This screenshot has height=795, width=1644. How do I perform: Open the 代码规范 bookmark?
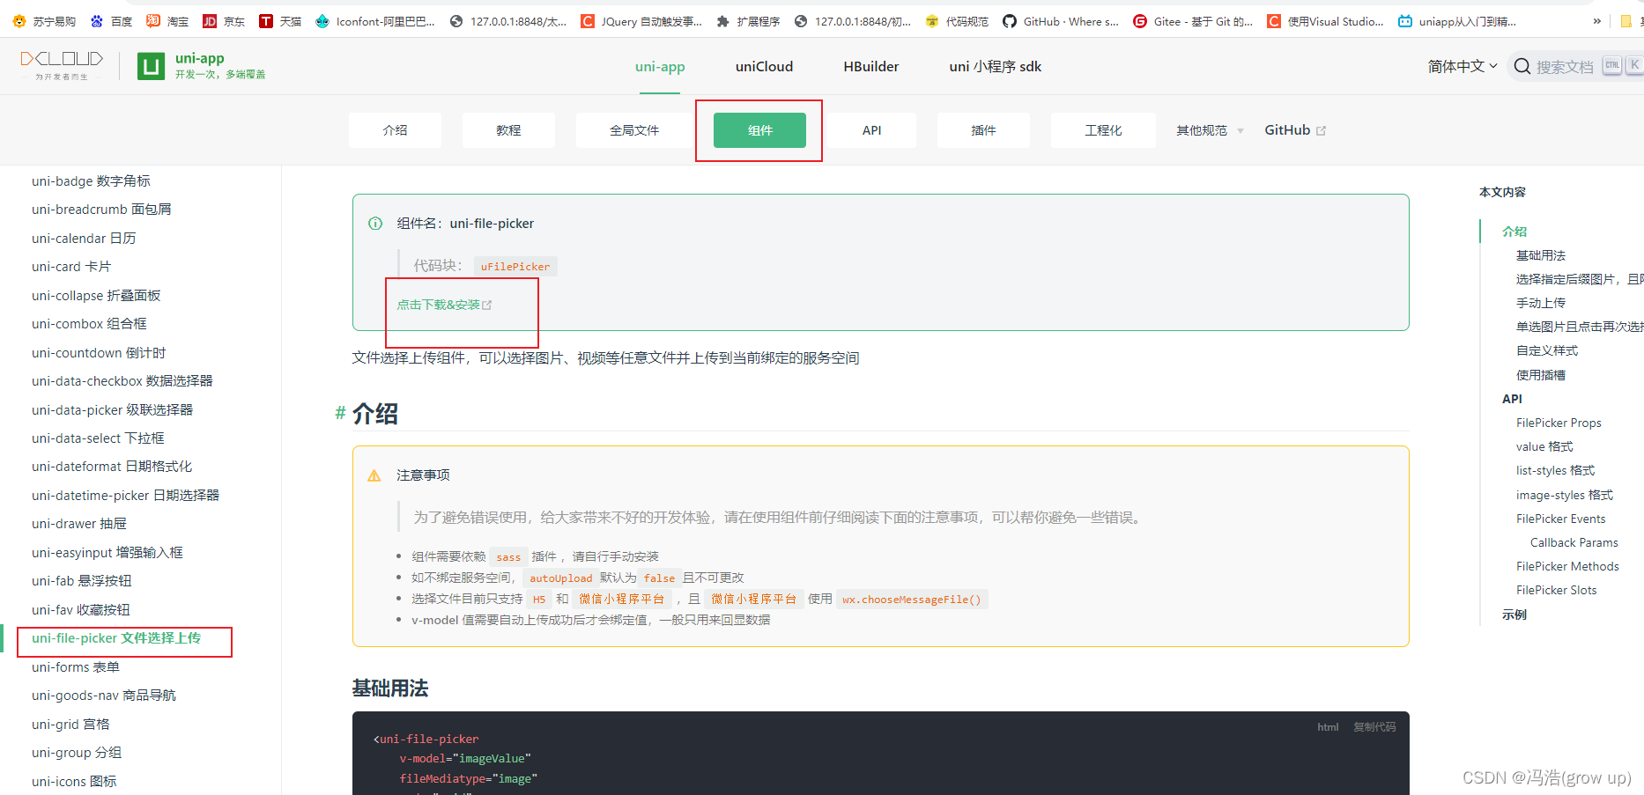click(957, 21)
